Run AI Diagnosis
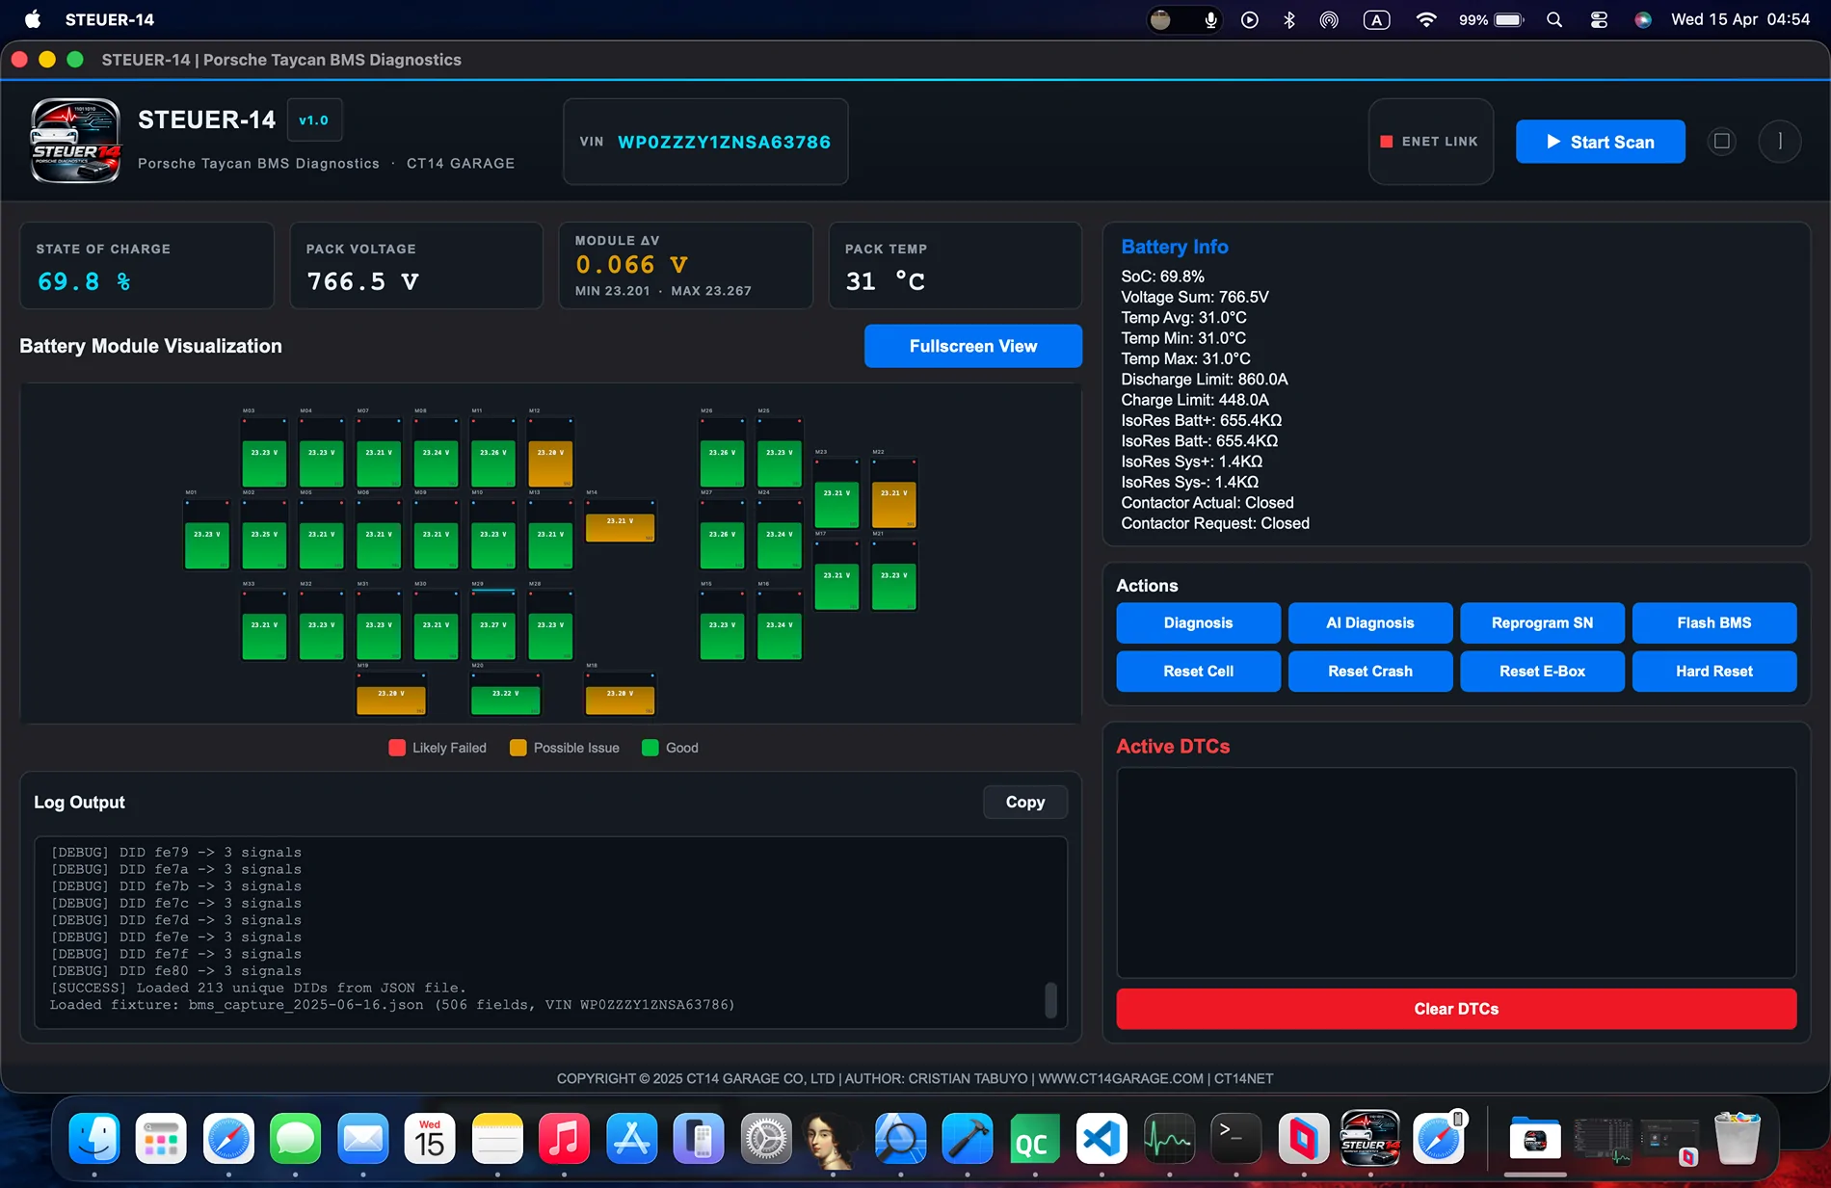Image resolution: width=1831 pixels, height=1188 pixels. click(1369, 622)
